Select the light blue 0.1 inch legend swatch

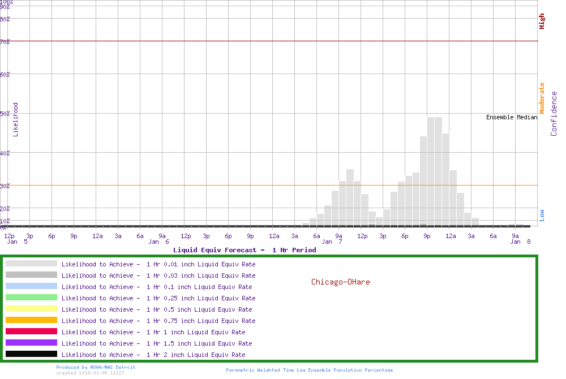31,286
